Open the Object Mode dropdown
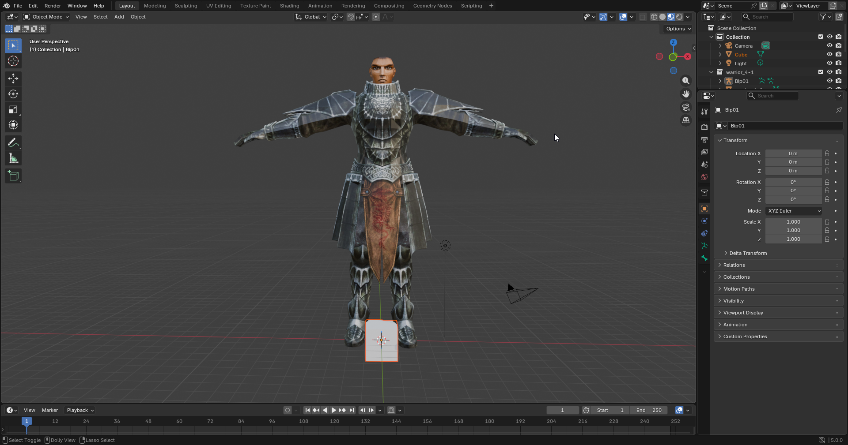This screenshot has width=848, height=445. [x=46, y=17]
